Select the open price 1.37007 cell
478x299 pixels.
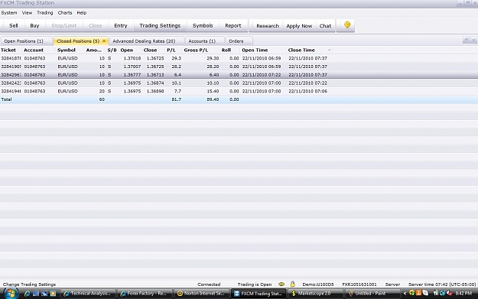coord(132,67)
